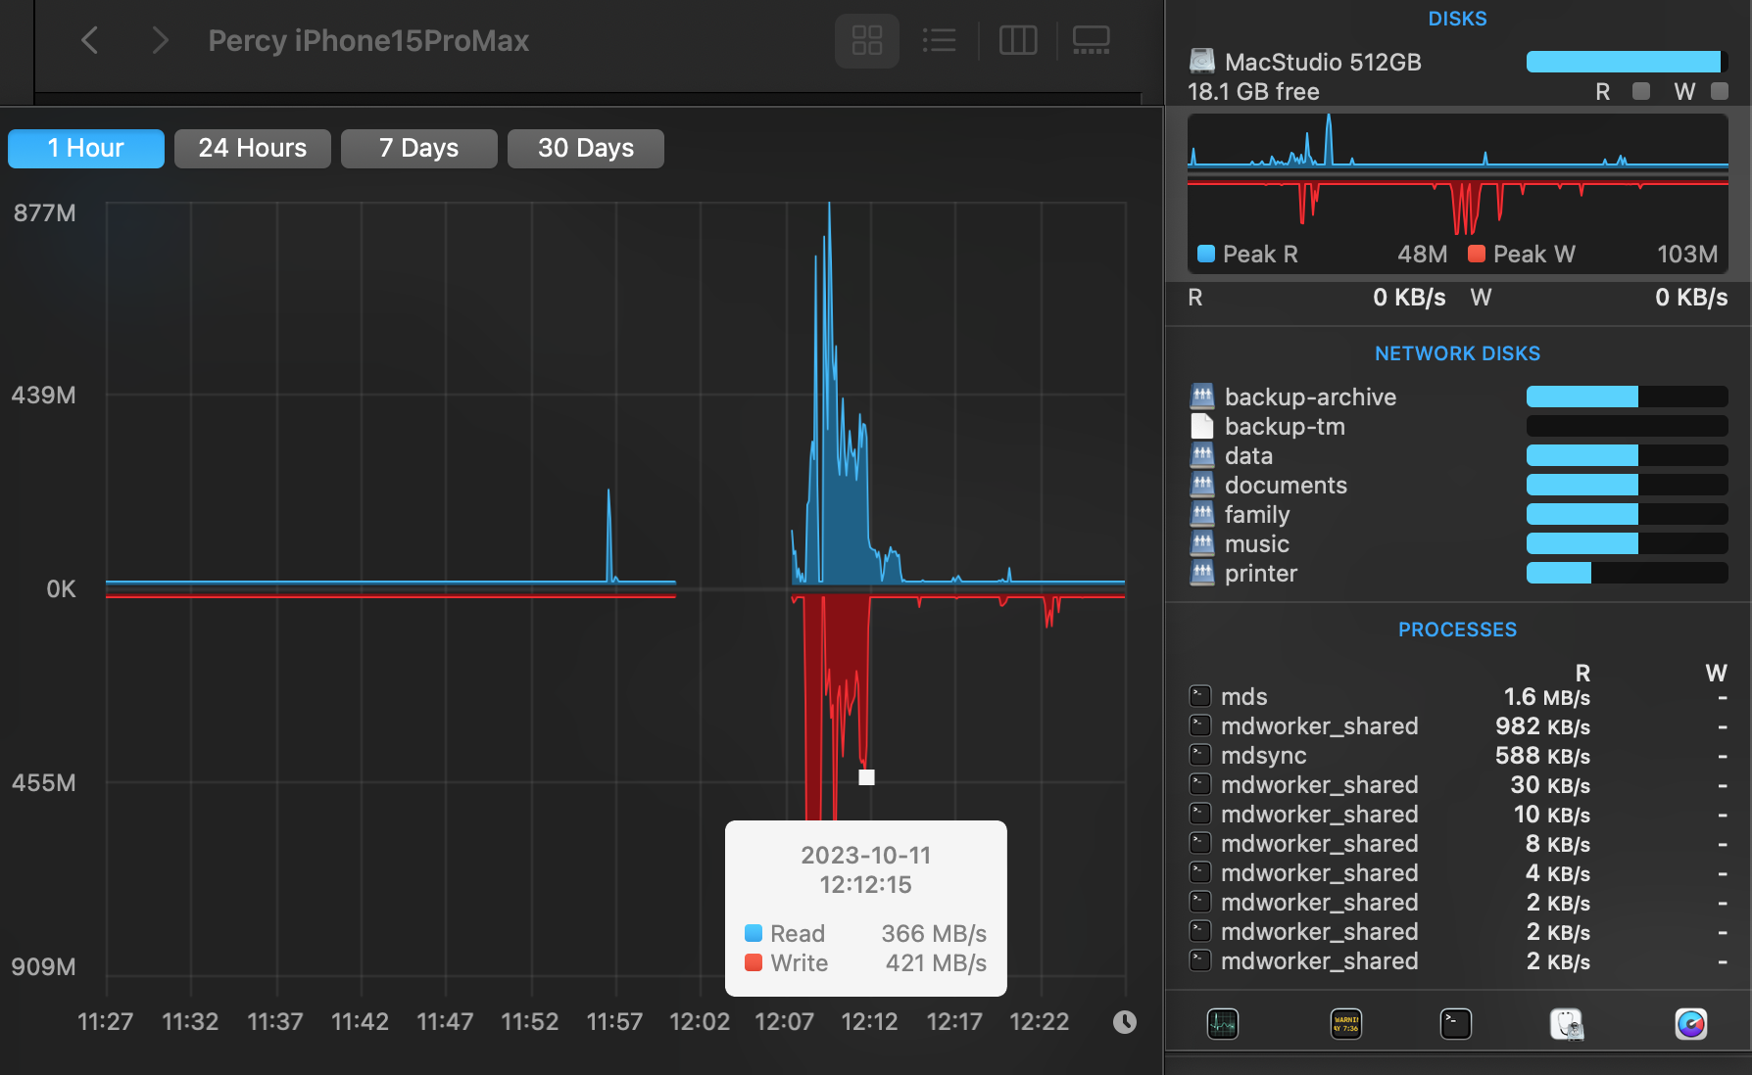1752x1075 pixels.
Task: Open Activity Monitor from the bottom icon row
Action: pyautogui.click(x=1223, y=1024)
